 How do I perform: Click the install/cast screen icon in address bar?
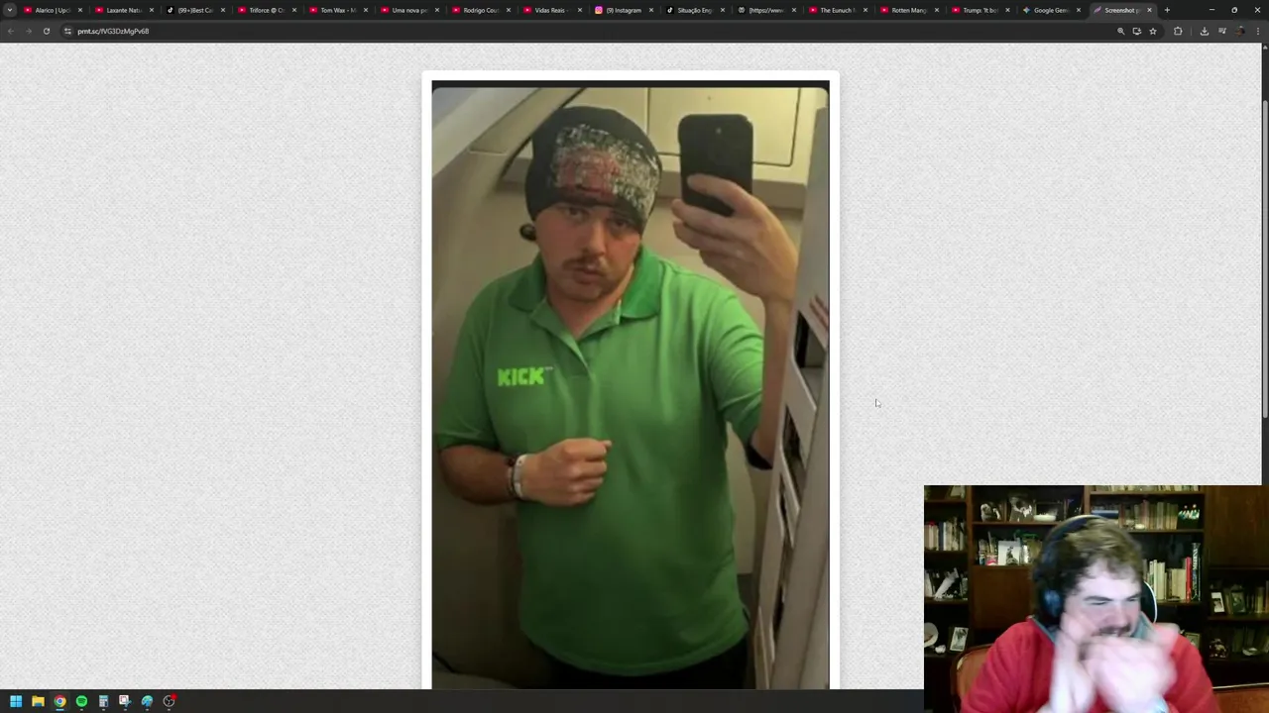coord(1137,31)
